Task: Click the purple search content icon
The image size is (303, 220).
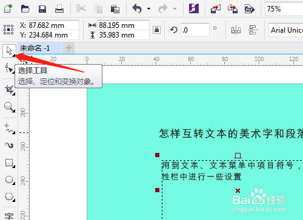Action: [194, 8]
